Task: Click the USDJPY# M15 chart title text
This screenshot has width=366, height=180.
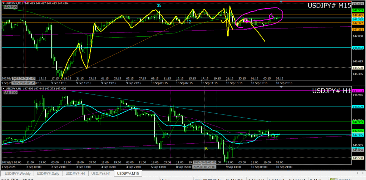Action: click(x=329, y=6)
